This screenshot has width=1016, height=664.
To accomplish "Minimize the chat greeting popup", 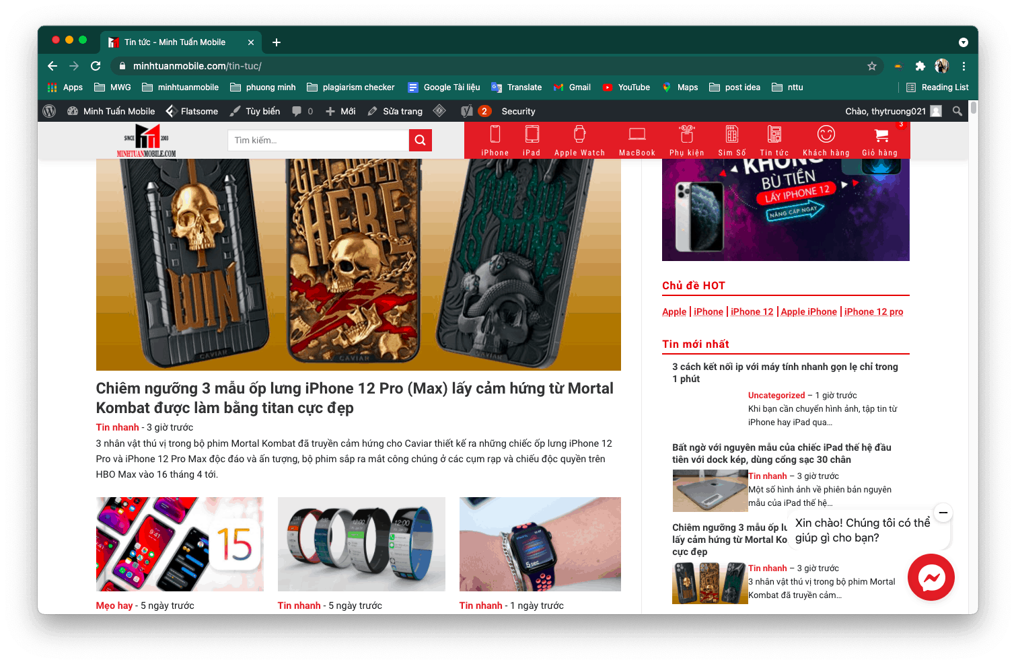I will [943, 513].
